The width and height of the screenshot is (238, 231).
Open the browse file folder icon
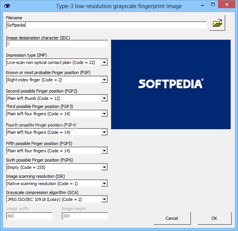click(217, 23)
